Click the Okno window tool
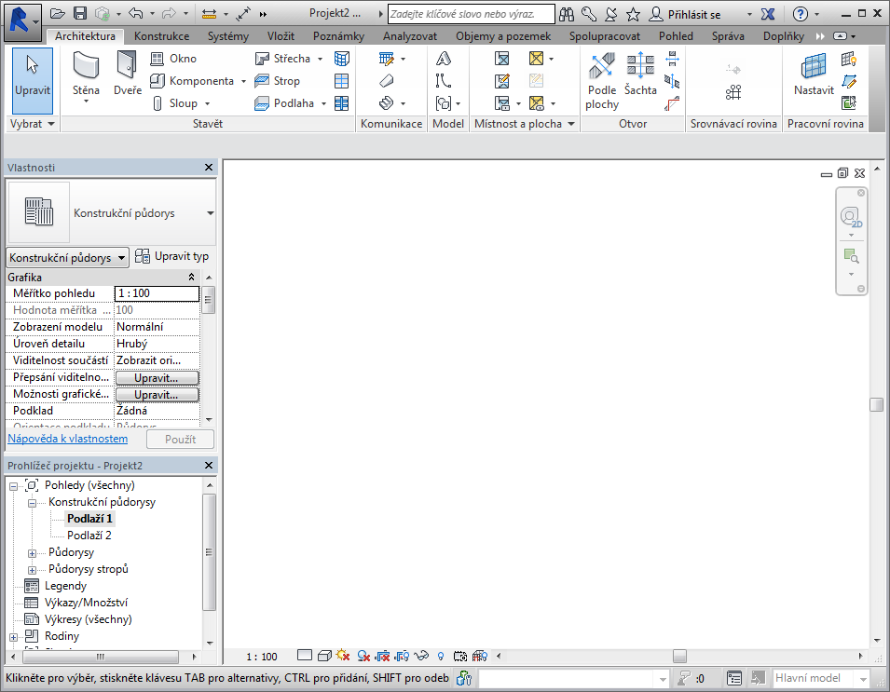The width and height of the screenshot is (890, 692). pos(173,59)
